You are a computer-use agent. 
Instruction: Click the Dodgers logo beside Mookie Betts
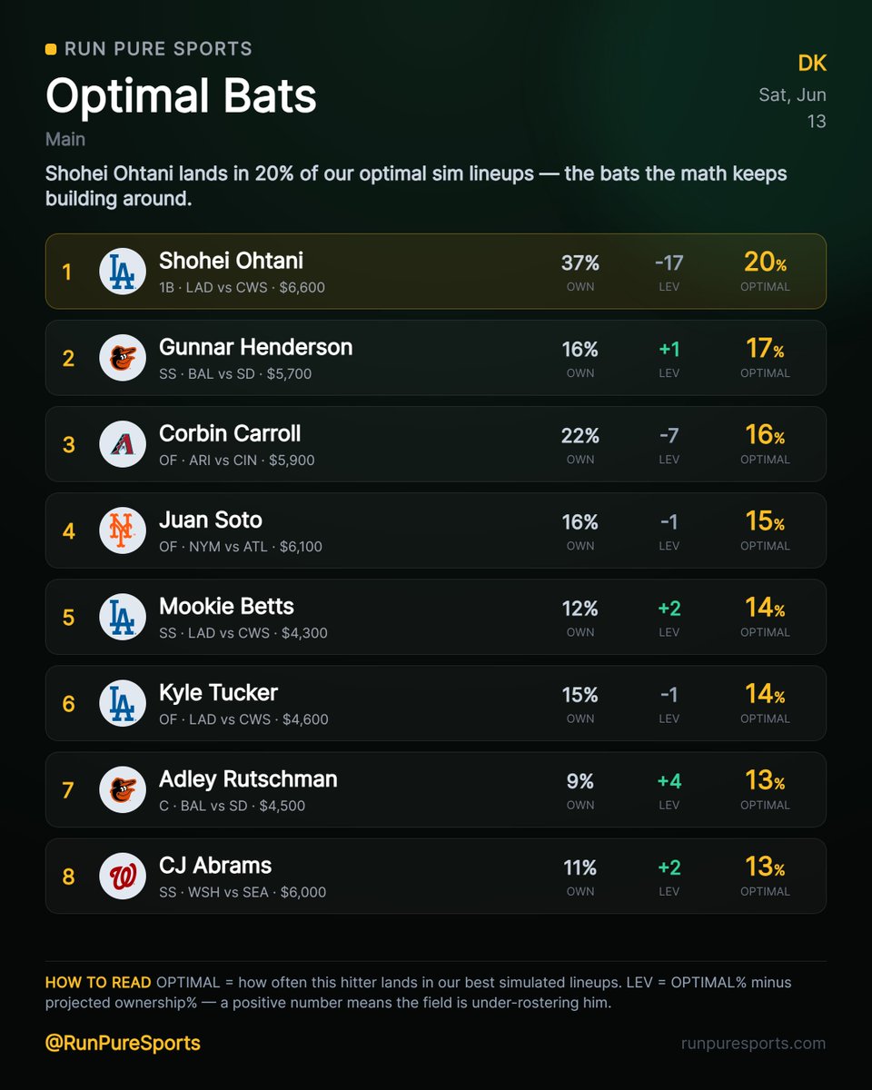point(123,617)
